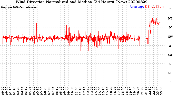Click the 09:20 time label
The width and height of the screenshot is (177, 96).
point(65,91)
